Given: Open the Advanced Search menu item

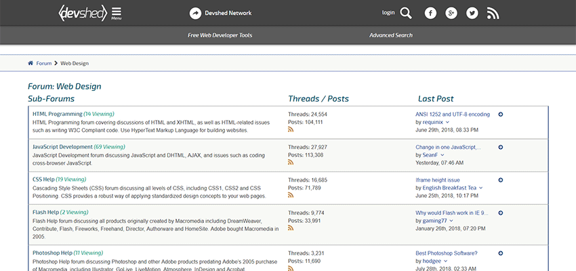Looking at the screenshot, I should pos(390,35).
